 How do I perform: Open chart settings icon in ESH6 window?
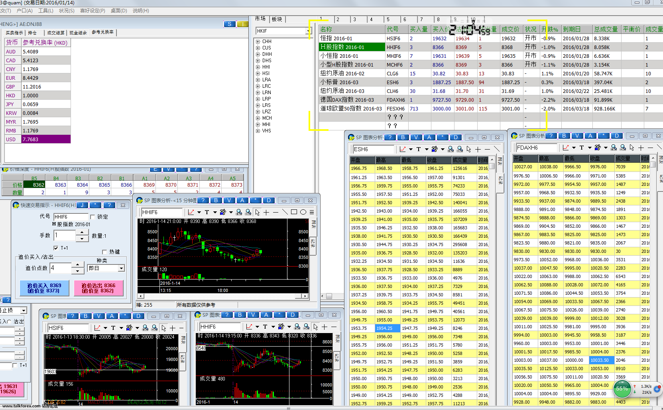pyautogui.click(x=435, y=149)
